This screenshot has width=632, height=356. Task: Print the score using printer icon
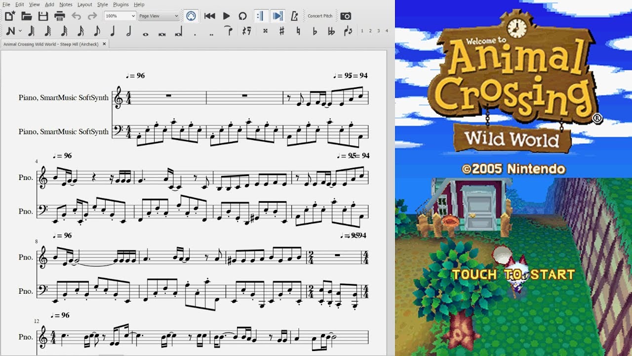tap(60, 16)
